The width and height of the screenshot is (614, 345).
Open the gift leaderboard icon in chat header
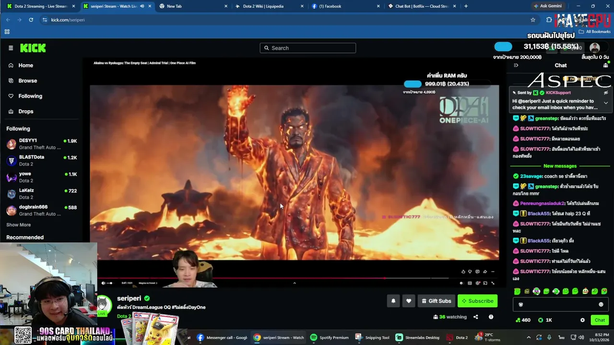605,65
